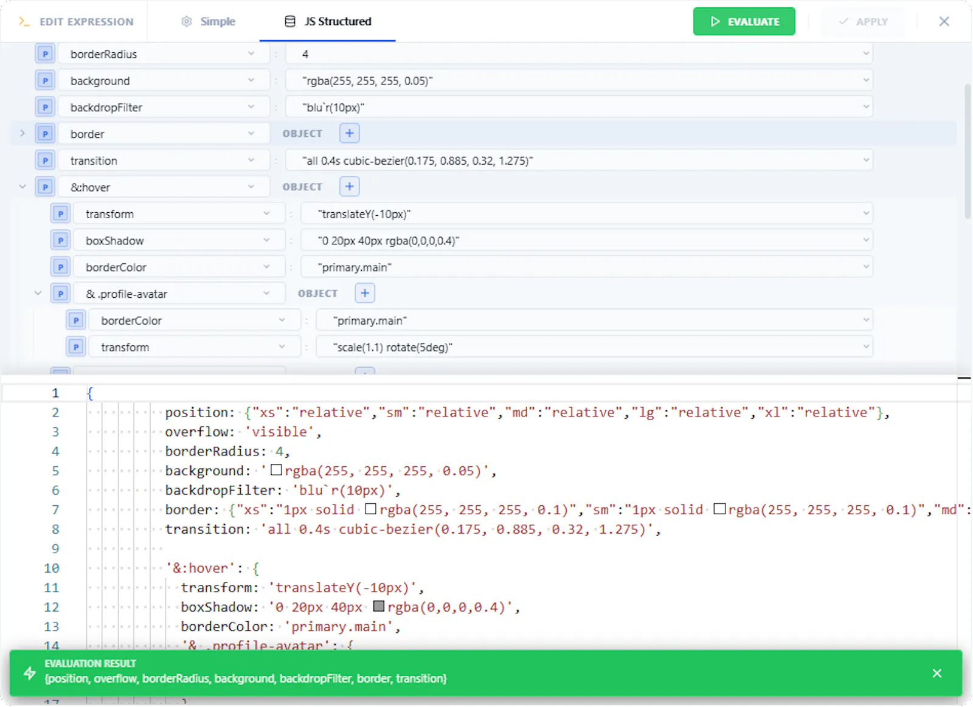Click the P type icon for backdropFilter
This screenshot has width=973, height=707.
(x=45, y=108)
